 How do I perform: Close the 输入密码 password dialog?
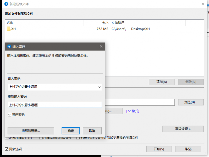(x=101, y=47)
